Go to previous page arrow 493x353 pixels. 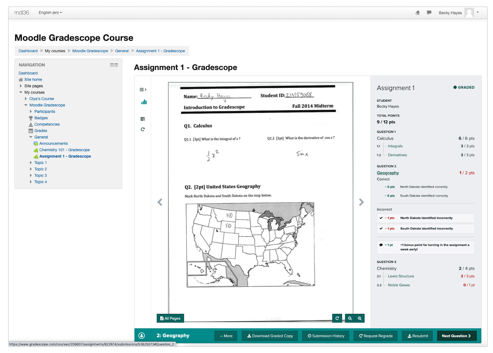pyautogui.click(x=160, y=202)
